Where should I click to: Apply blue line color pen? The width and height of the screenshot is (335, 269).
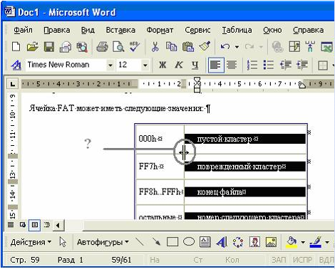[316, 242]
